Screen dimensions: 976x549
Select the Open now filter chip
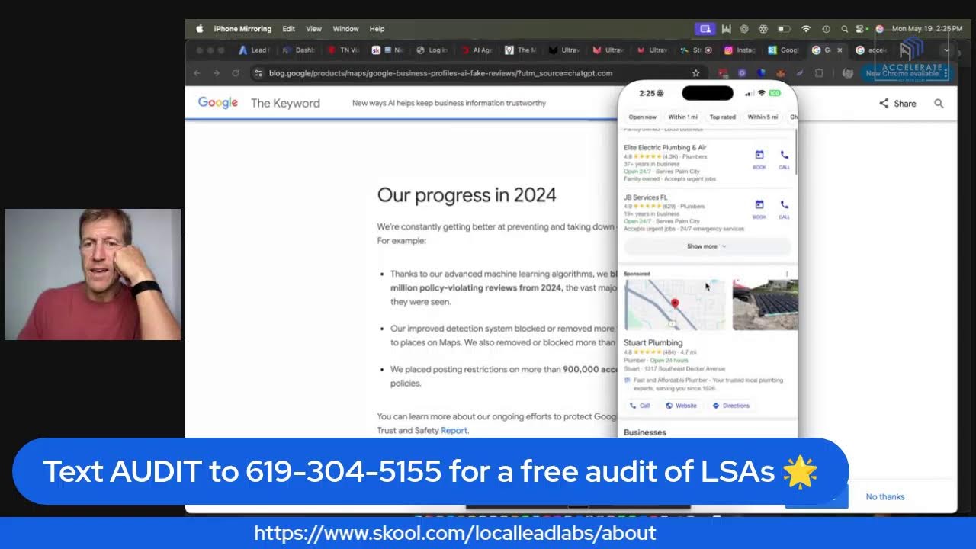(642, 117)
